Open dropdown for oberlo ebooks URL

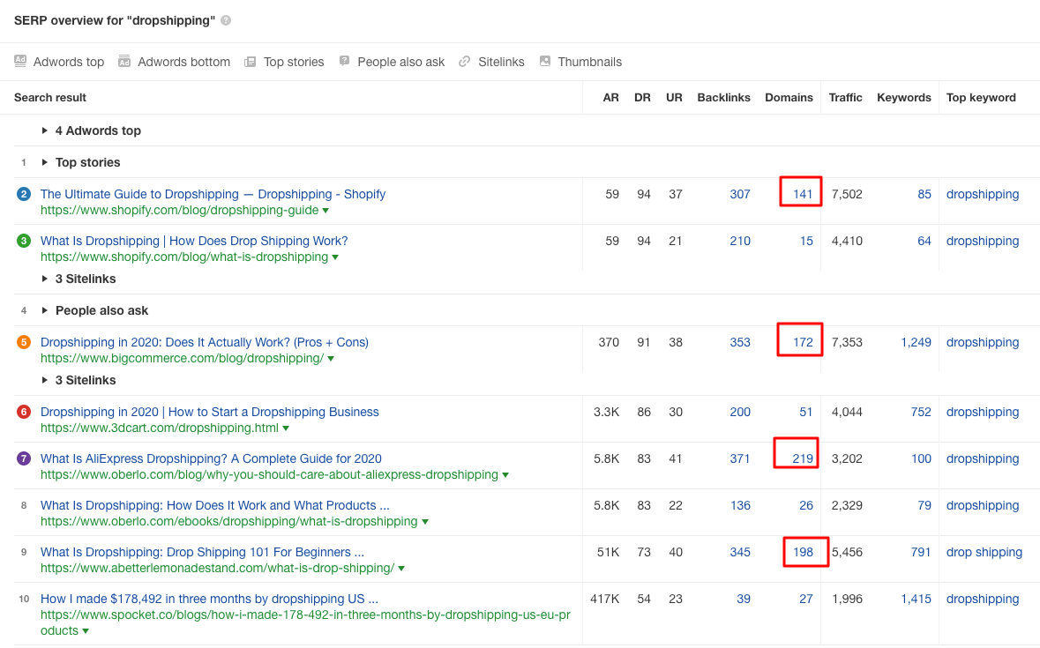click(x=425, y=521)
